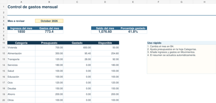Select the "Alimentación" category cell
This screenshot has width=216, height=103.
point(21,53)
